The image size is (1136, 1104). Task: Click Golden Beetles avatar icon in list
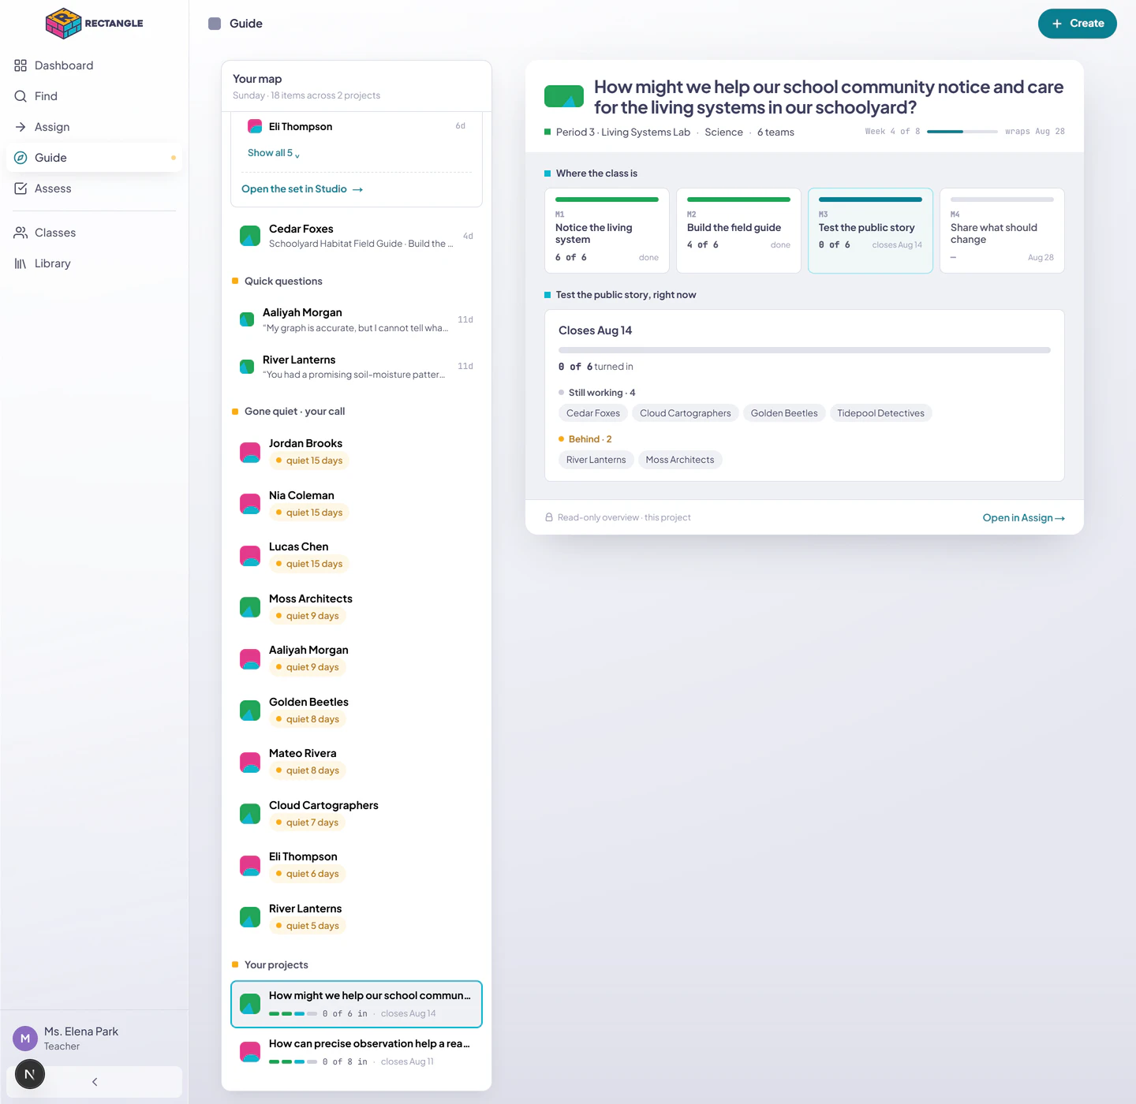click(250, 711)
